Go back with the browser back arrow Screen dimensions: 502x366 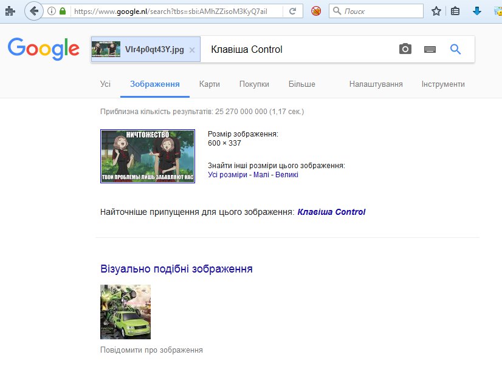coord(33,11)
